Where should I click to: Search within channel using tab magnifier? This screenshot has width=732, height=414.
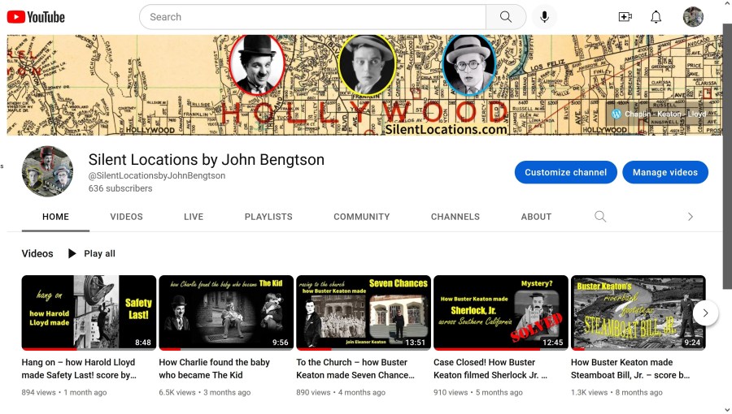point(600,217)
